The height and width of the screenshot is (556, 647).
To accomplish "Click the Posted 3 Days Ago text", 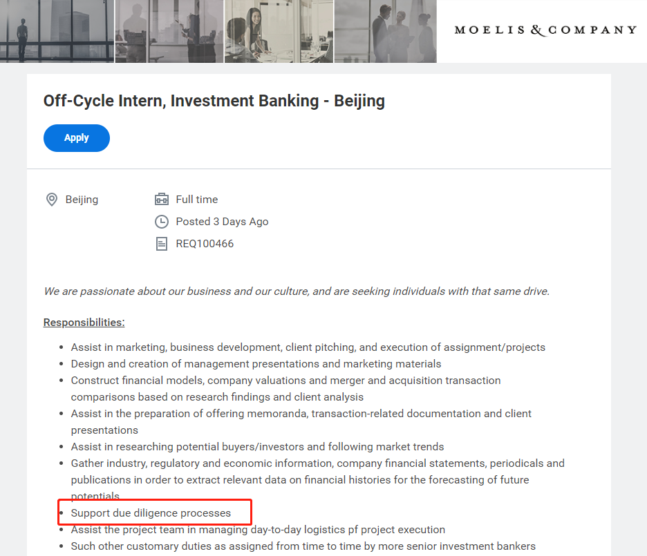I will 222,222.
